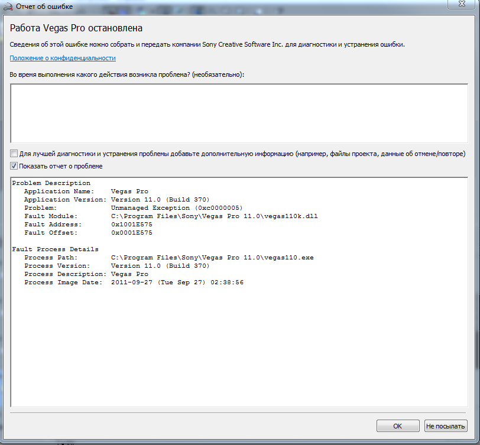Viewport: 480px width, 445px height.
Task: Open the Положение о конфиденциальности link
Action: point(63,58)
